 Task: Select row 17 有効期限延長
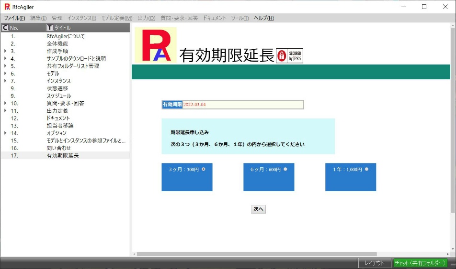[x=65, y=155]
